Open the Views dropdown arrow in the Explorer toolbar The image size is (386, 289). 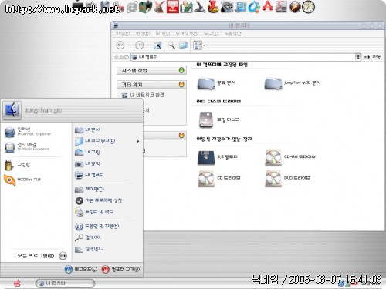(205, 45)
